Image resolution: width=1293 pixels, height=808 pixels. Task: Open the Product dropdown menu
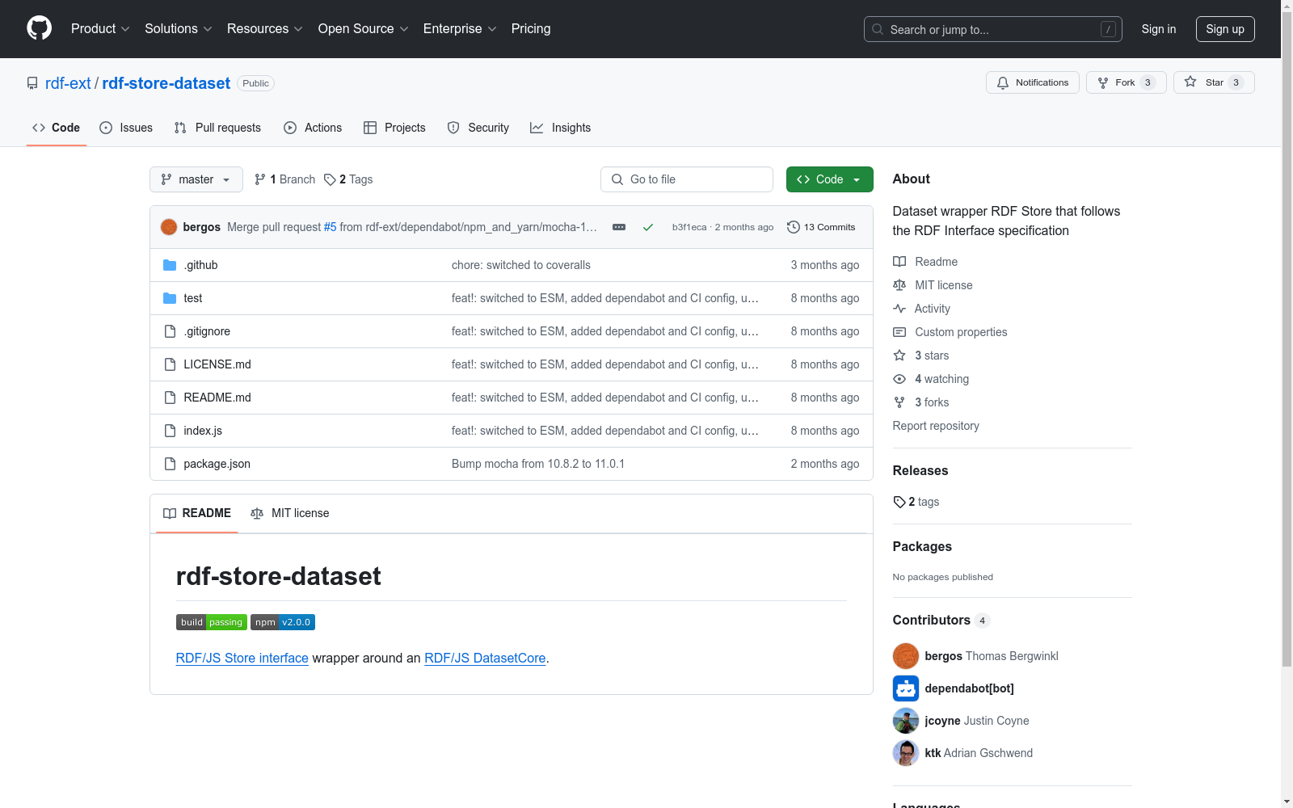pos(100,29)
